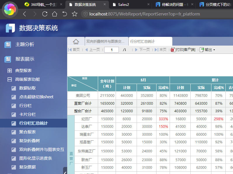Bookmark page with star icon

point(74,14)
